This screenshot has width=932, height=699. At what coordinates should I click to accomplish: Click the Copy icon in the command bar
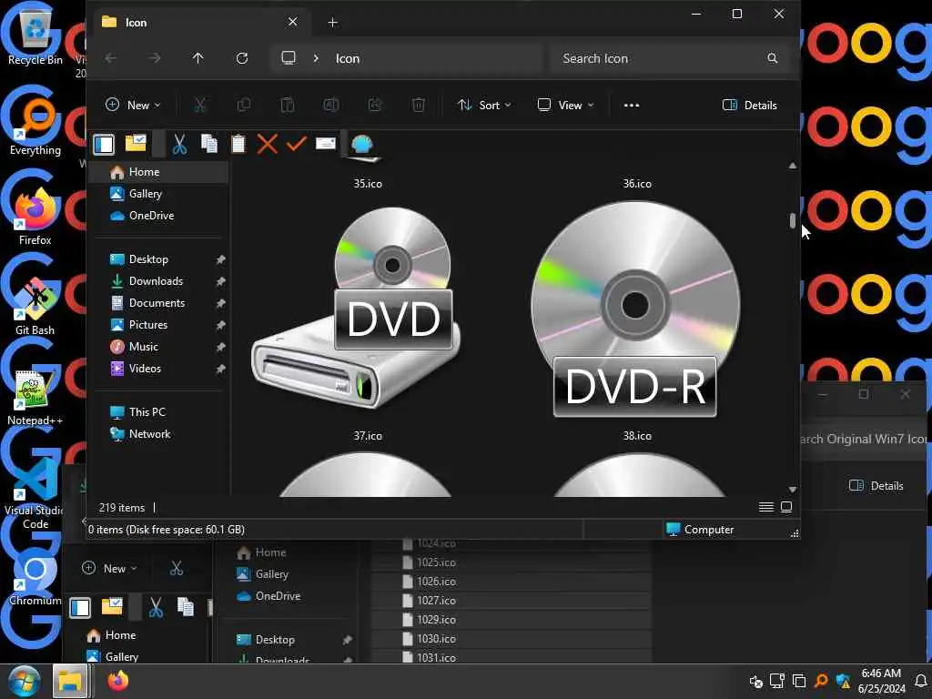click(x=244, y=106)
